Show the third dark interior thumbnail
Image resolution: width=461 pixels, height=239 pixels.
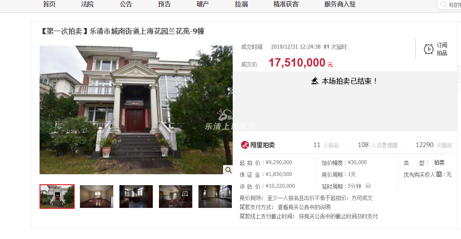pos(136,197)
